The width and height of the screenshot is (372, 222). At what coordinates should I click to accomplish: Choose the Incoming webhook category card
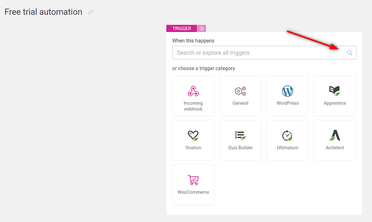tap(193, 96)
